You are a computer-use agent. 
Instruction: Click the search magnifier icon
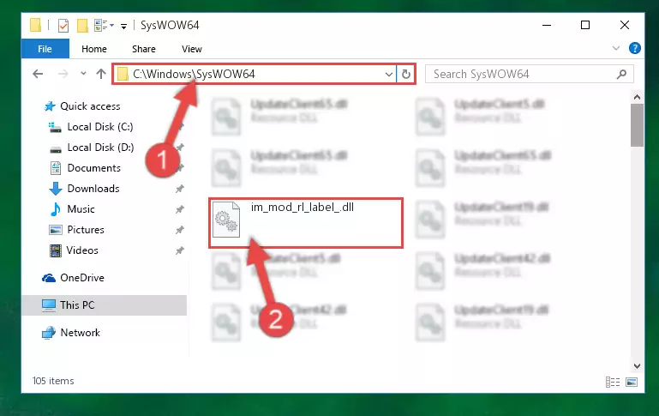coord(621,74)
